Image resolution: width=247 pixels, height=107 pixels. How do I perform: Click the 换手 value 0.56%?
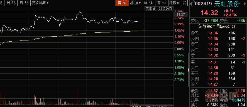tap(213, 105)
